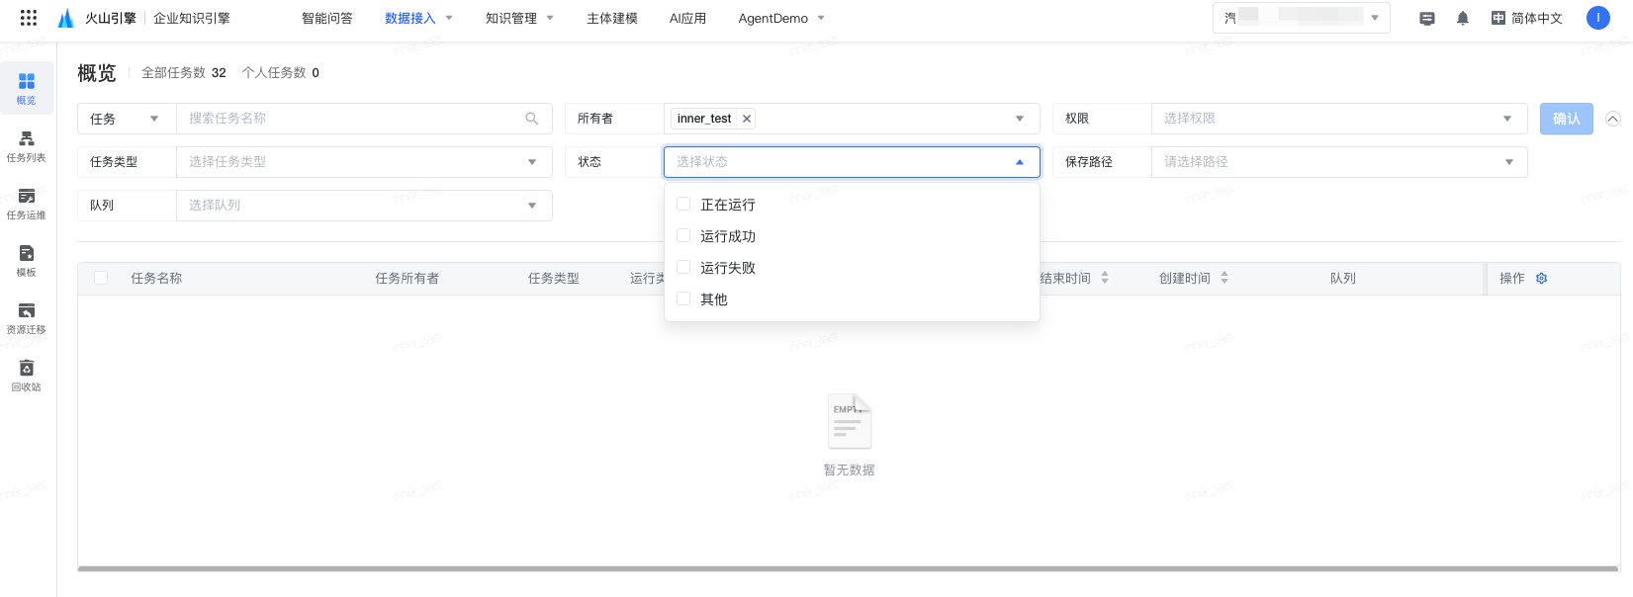This screenshot has height=597, width=1633.
Task: Open the messages icon in header
Action: pos(1427,18)
